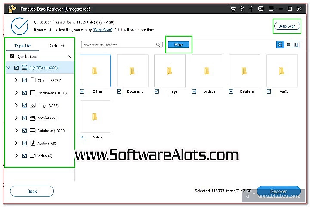This screenshot has width=310, height=207.
Task: Uncheck the Video thumbnail checkbox
Action: point(82,137)
